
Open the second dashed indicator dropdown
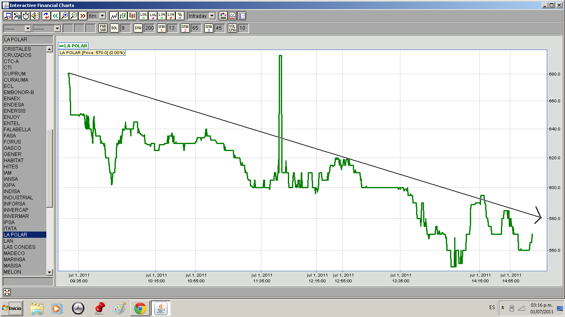pos(57,28)
